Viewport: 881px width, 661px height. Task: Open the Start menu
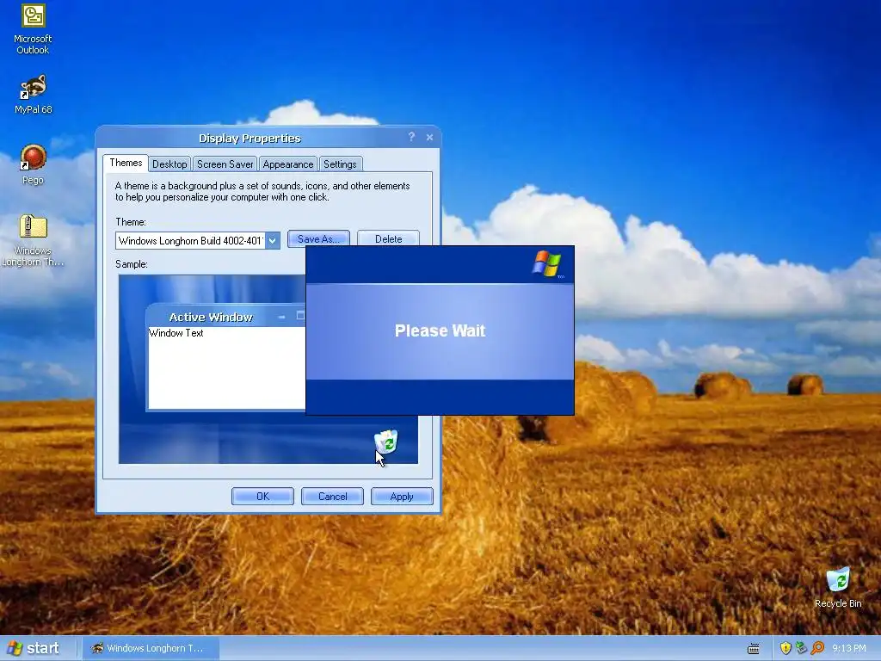[x=34, y=648]
